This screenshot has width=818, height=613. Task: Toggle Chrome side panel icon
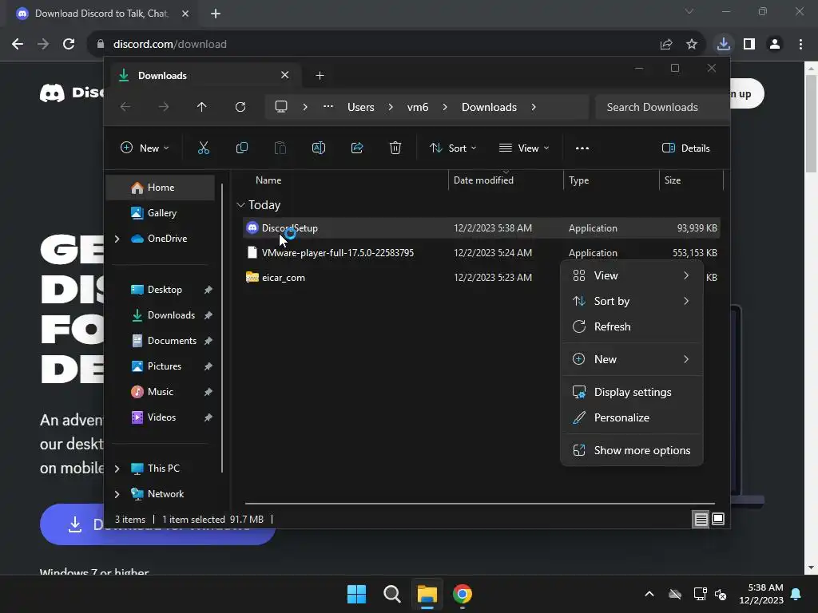coord(749,45)
